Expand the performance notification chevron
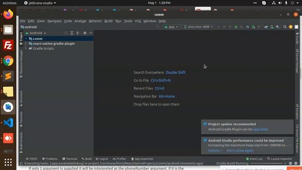Viewport: 302px width, 170px height. click(x=290, y=145)
